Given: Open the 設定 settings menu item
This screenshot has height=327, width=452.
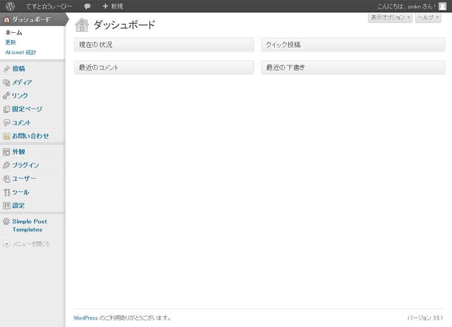Looking at the screenshot, I should 19,206.
